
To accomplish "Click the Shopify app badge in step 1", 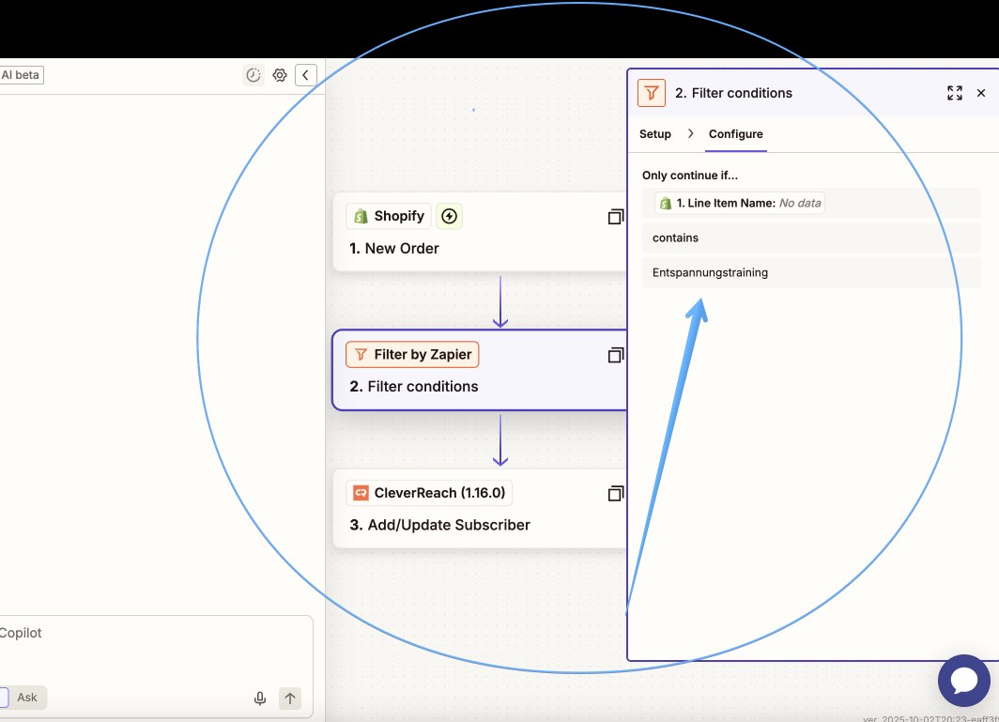I will (389, 216).
